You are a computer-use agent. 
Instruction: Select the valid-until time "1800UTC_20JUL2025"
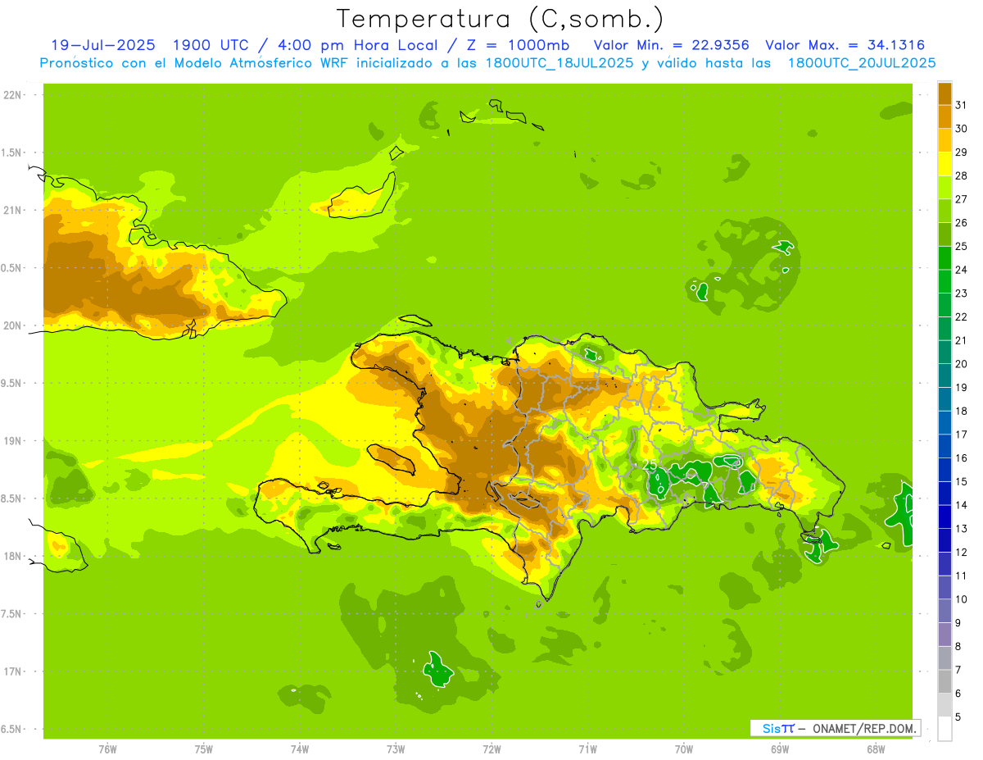862,63
